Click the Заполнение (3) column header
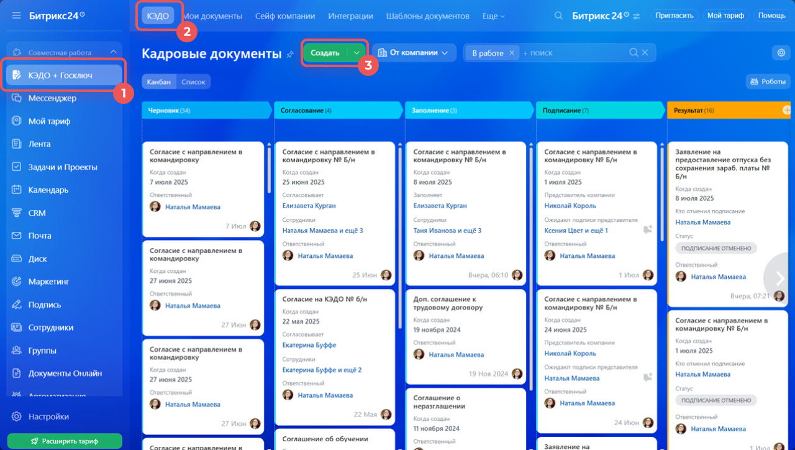 coord(470,110)
